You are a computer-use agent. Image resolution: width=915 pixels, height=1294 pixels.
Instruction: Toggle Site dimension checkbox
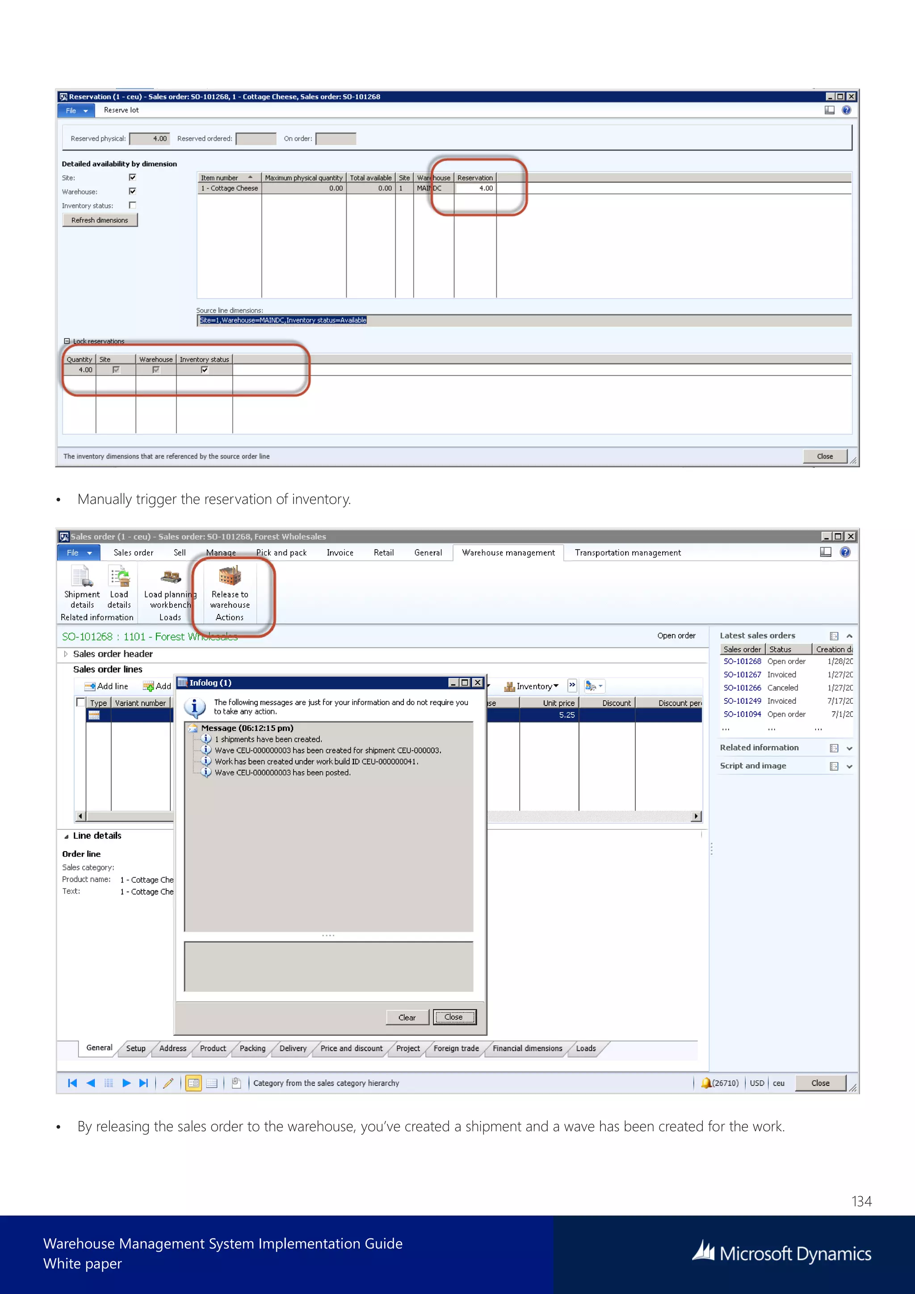coord(132,177)
